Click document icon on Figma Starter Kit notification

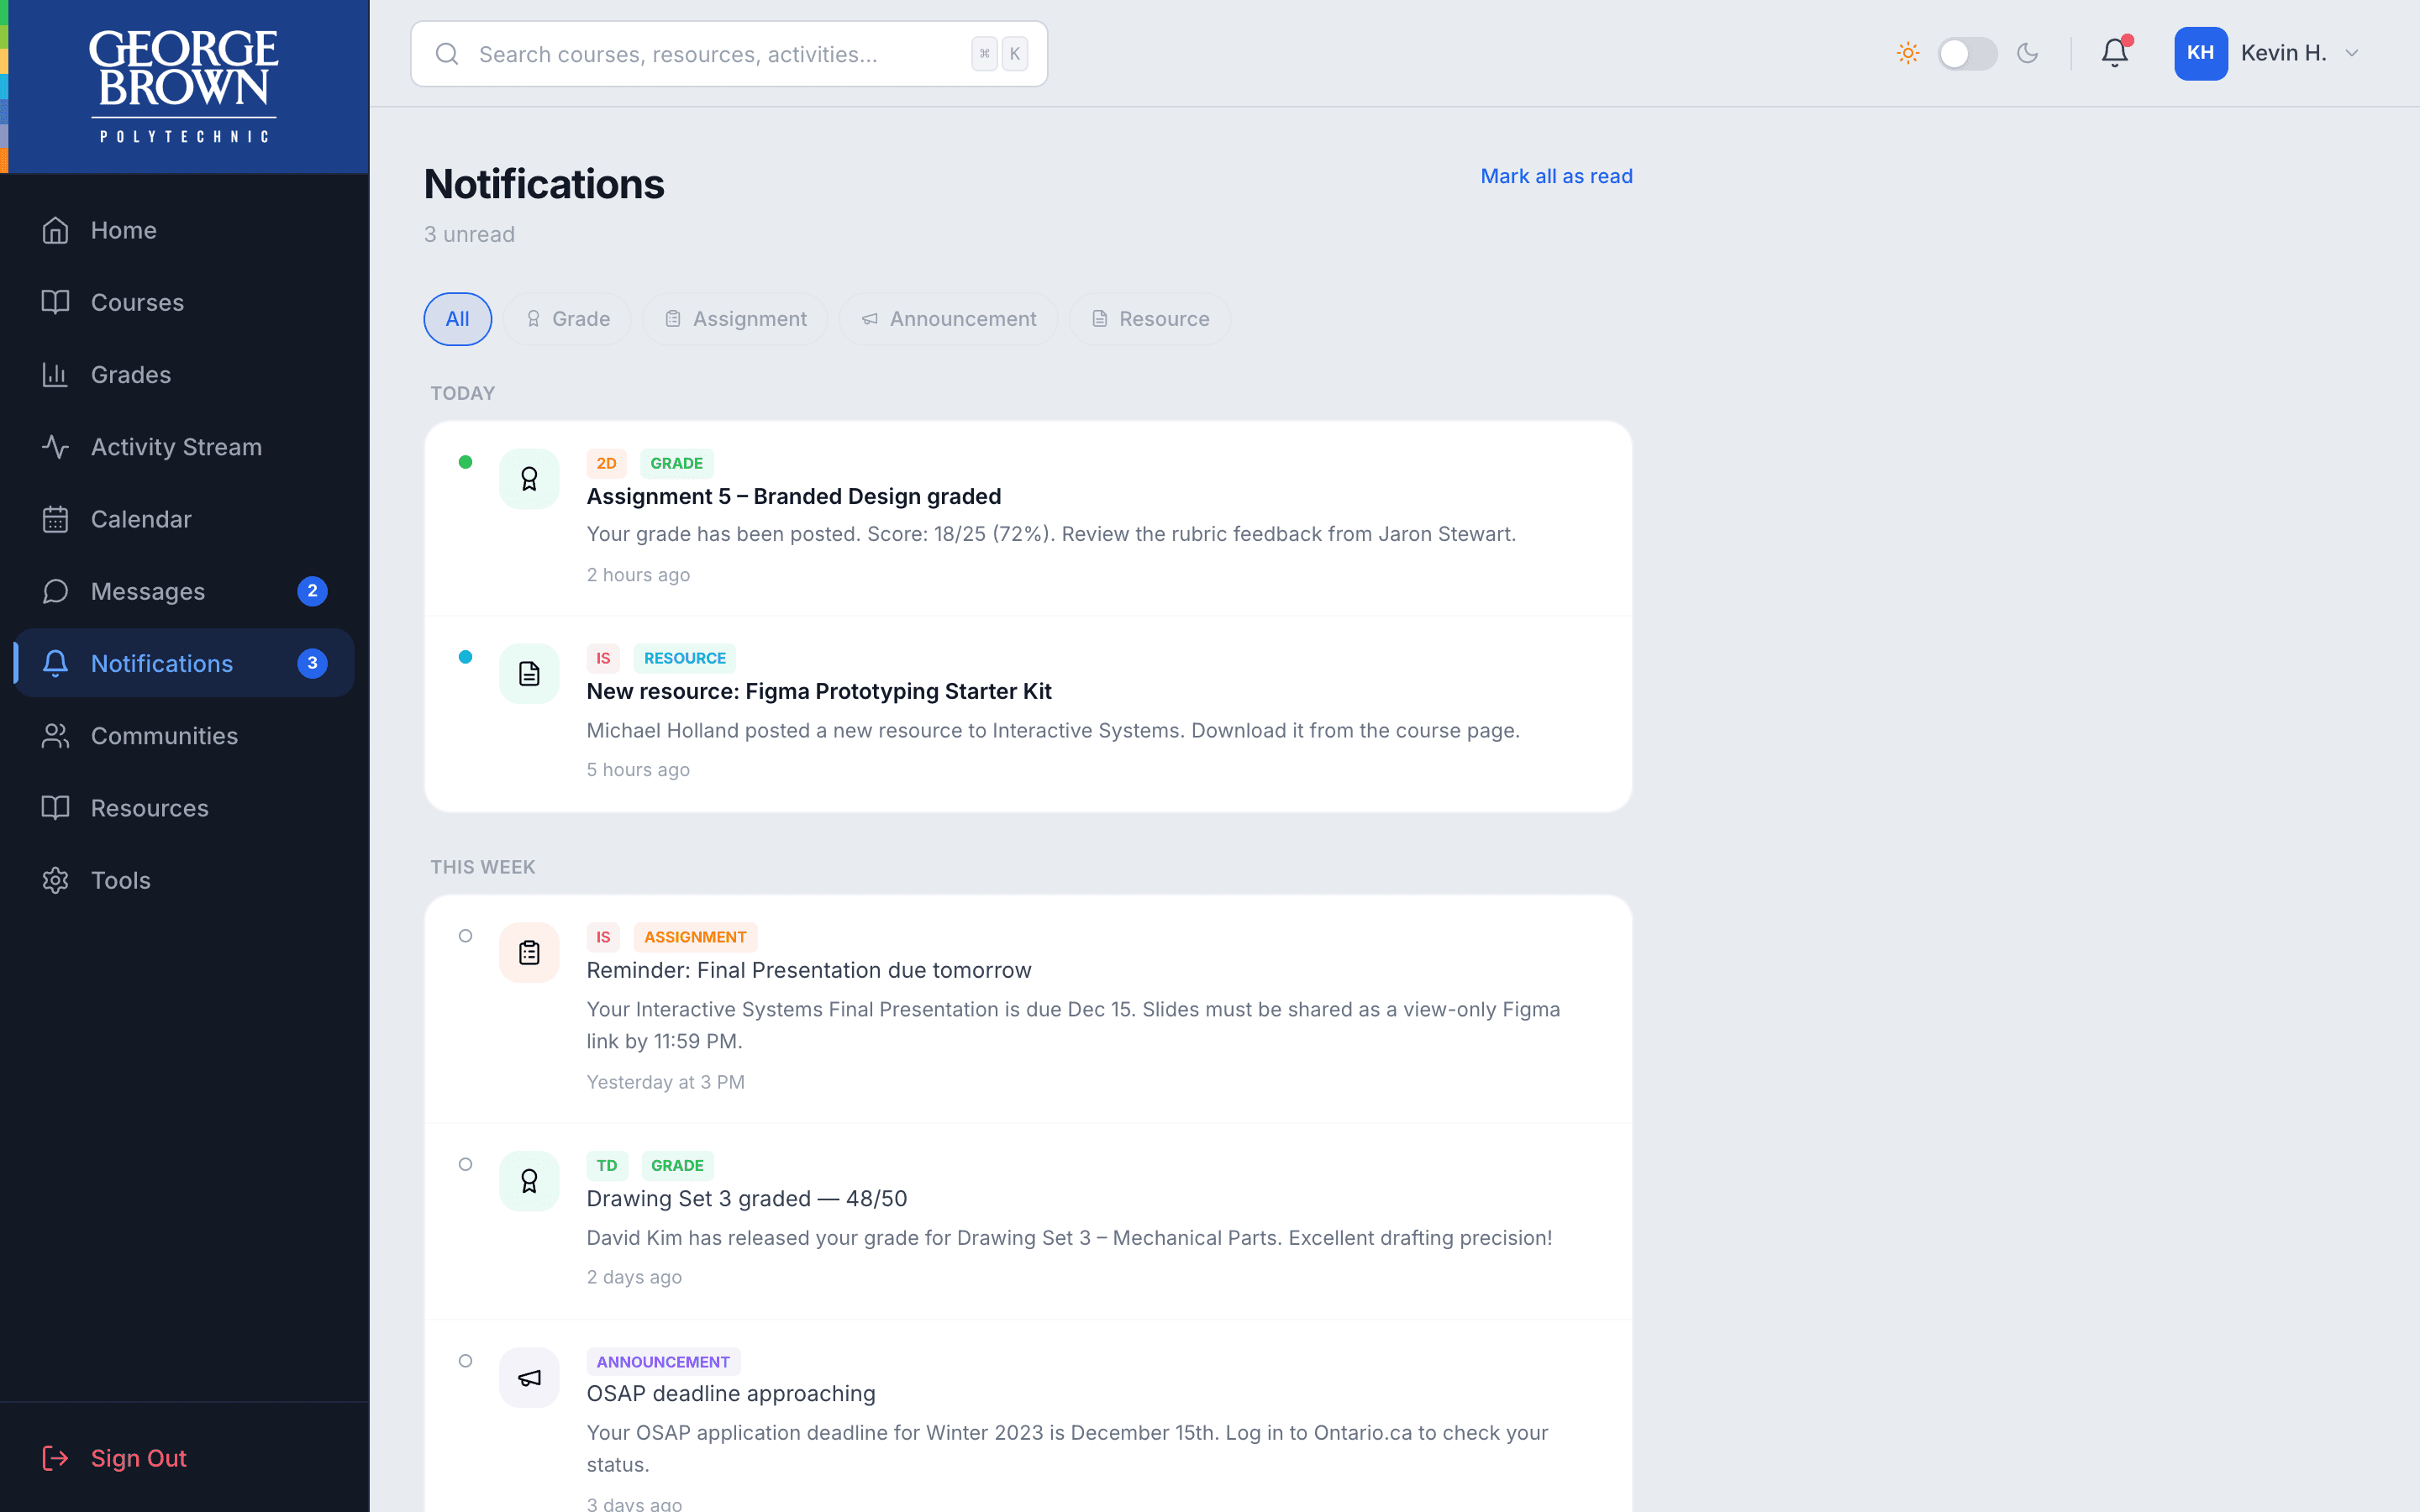pos(529,674)
